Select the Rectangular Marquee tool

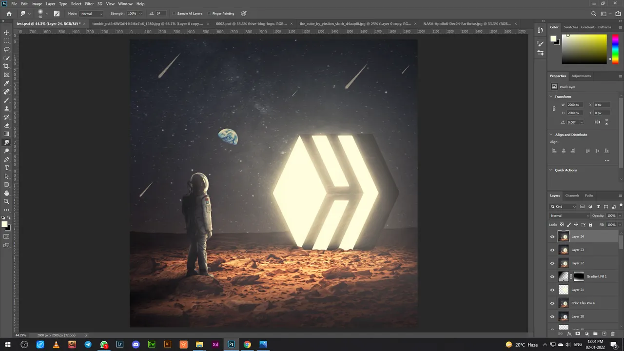coord(6,41)
